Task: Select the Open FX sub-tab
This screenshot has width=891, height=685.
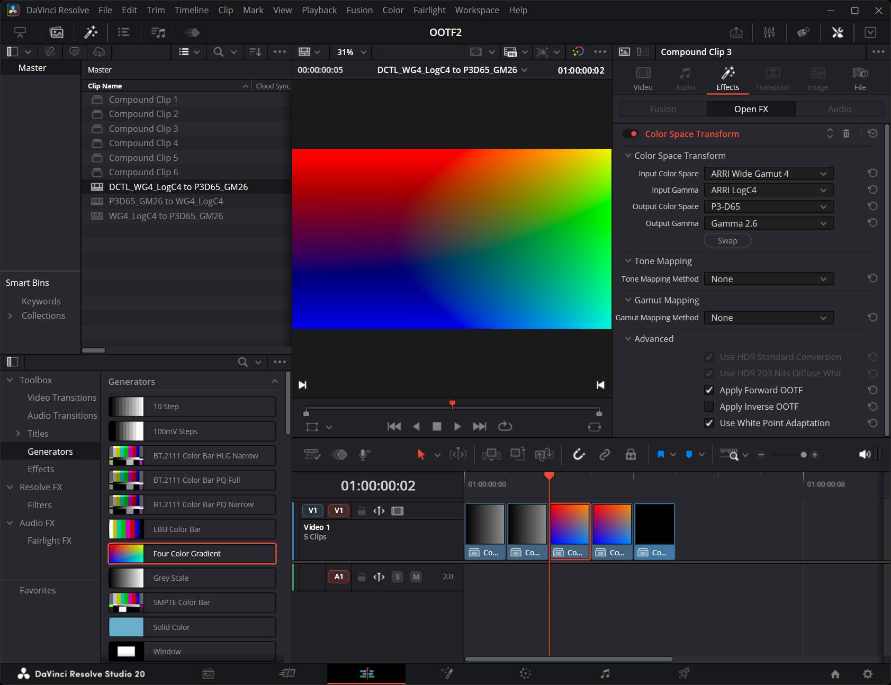Action: [x=751, y=109]
